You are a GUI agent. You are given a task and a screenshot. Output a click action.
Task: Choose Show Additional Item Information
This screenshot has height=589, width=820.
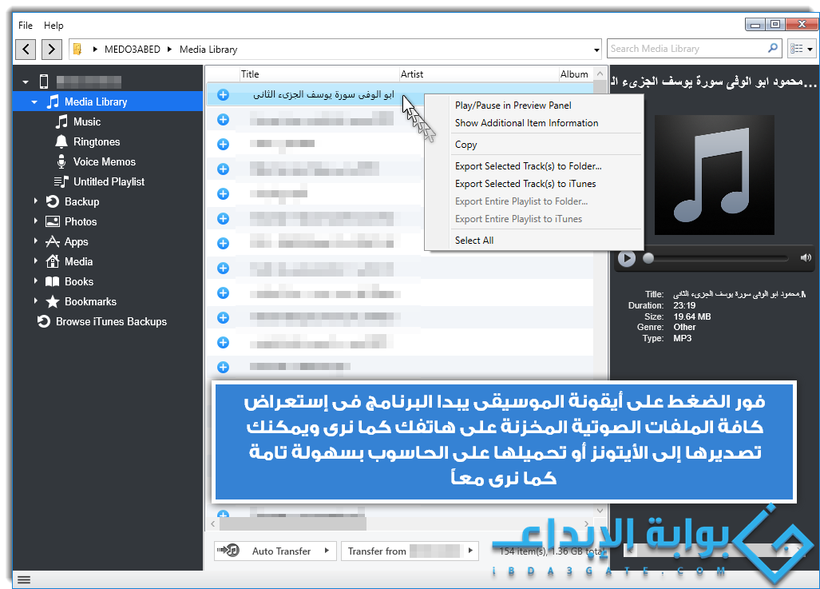click(x=533, y=123)
